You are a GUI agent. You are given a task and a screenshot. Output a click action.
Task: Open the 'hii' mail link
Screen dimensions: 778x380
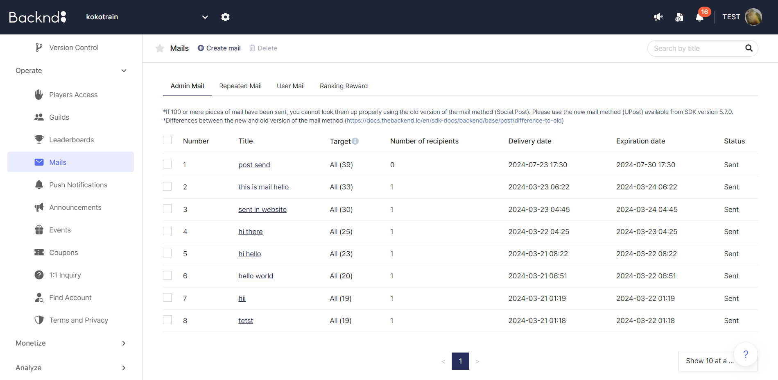point(242,298)
